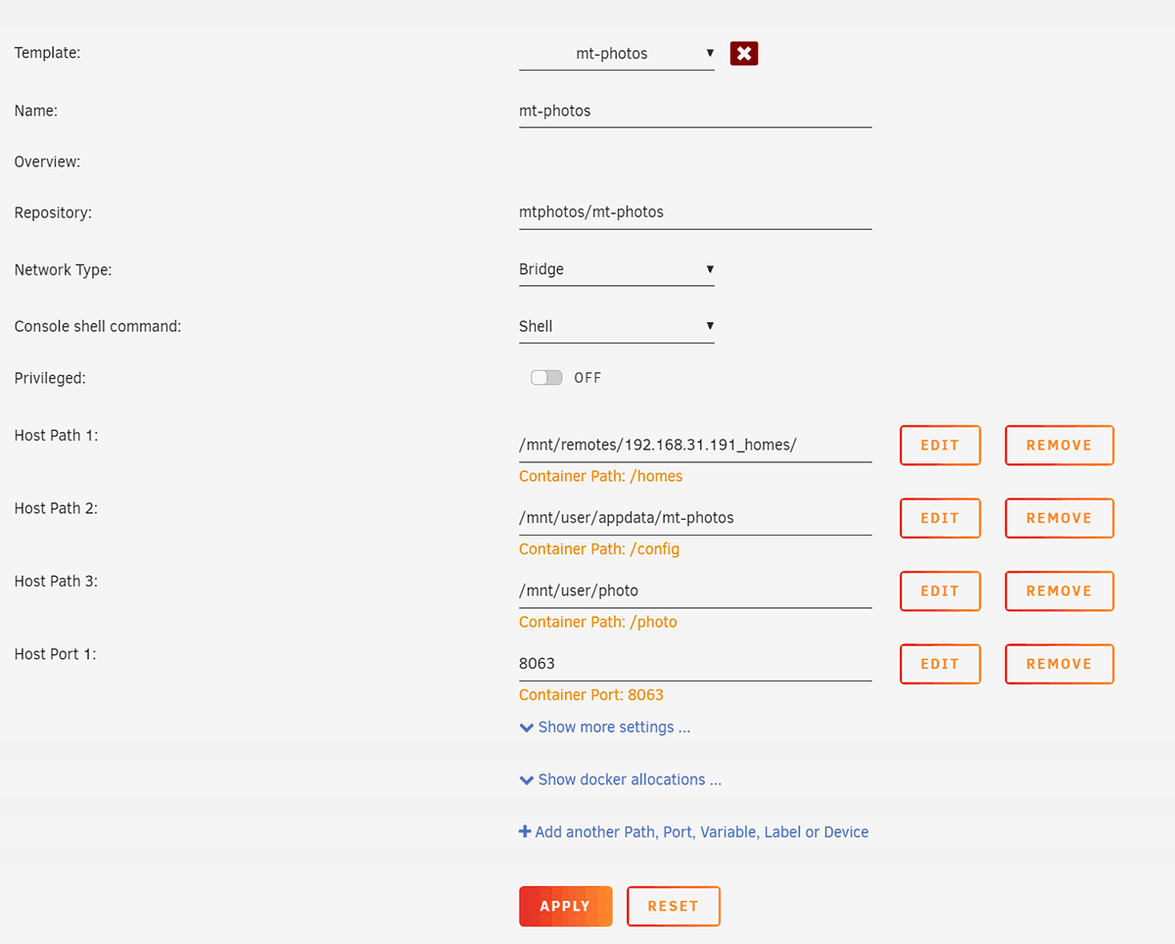Click the Repository input field

694,212
